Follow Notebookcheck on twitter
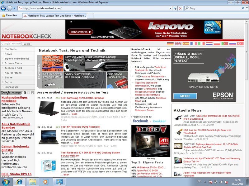 coord(159,121)
